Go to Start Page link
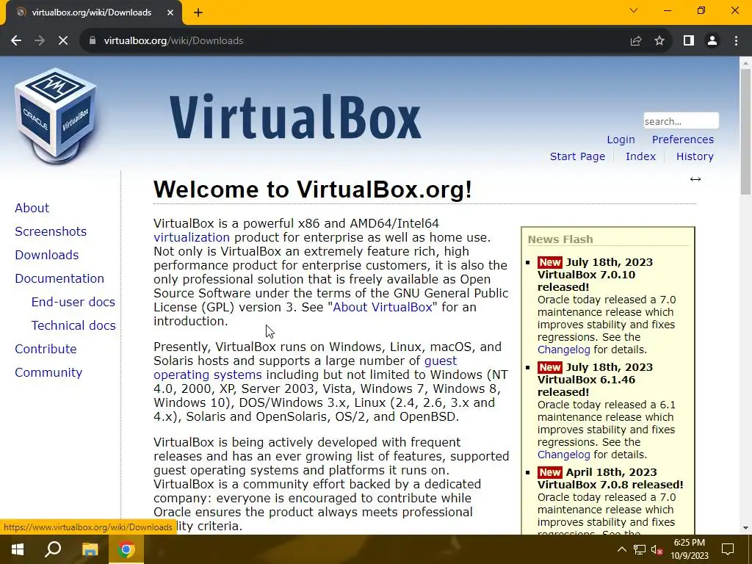Screen dimensions: 752x564 [x=577, y=156]
